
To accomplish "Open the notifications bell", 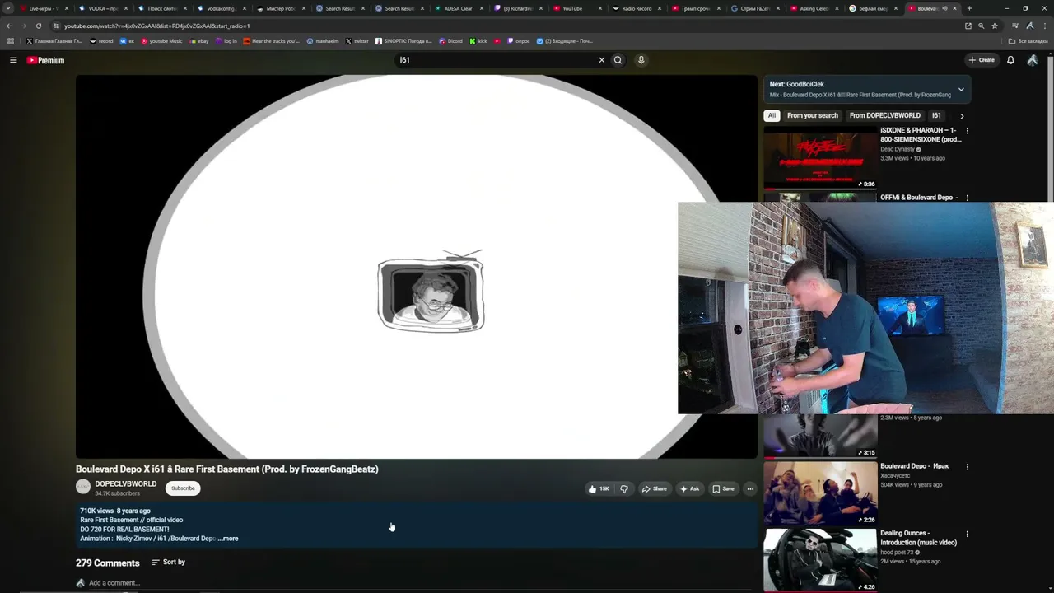I will point(1010,60).
